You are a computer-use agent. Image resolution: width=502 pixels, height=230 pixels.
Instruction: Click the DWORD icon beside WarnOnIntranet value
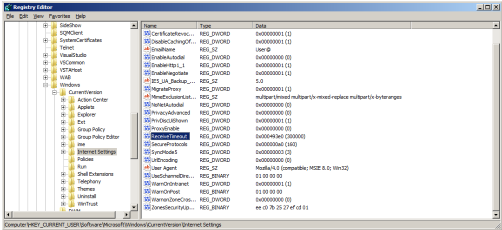[x=147, y=184]
